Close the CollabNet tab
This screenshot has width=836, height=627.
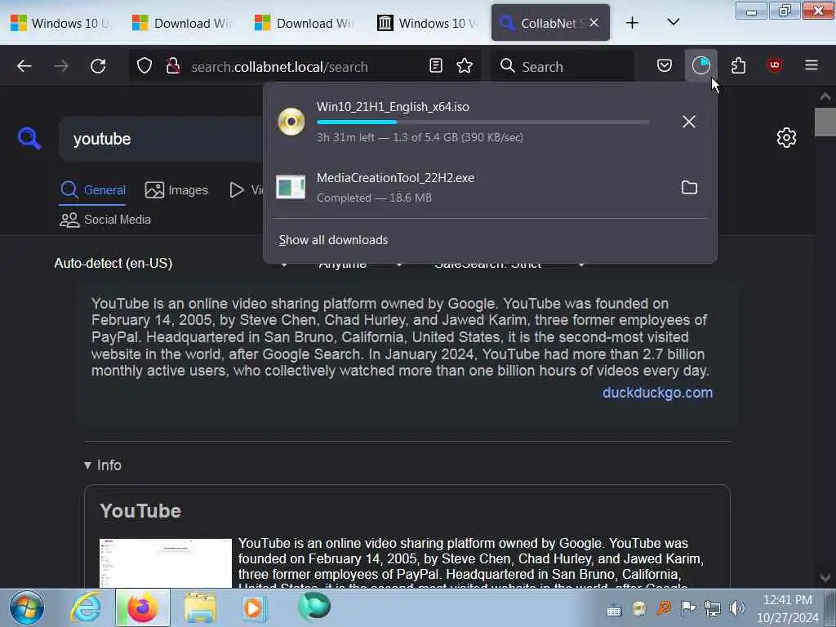point(594,23)
